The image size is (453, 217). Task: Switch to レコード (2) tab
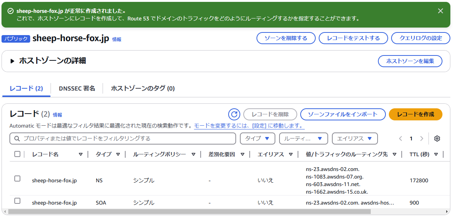[26, 88]
